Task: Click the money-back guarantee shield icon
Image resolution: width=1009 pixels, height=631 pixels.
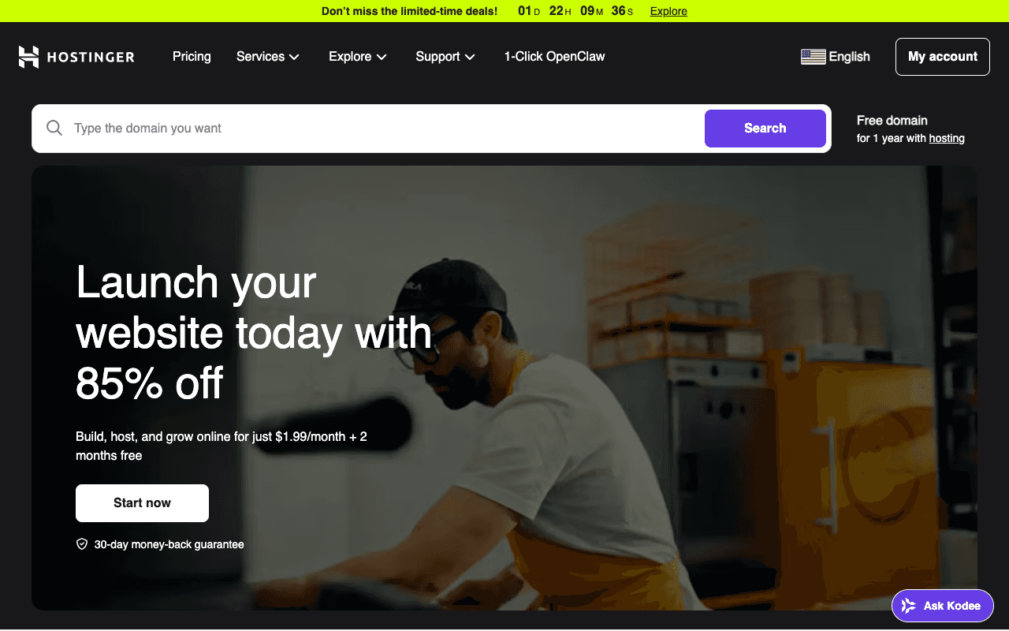Action: [82, 544]
